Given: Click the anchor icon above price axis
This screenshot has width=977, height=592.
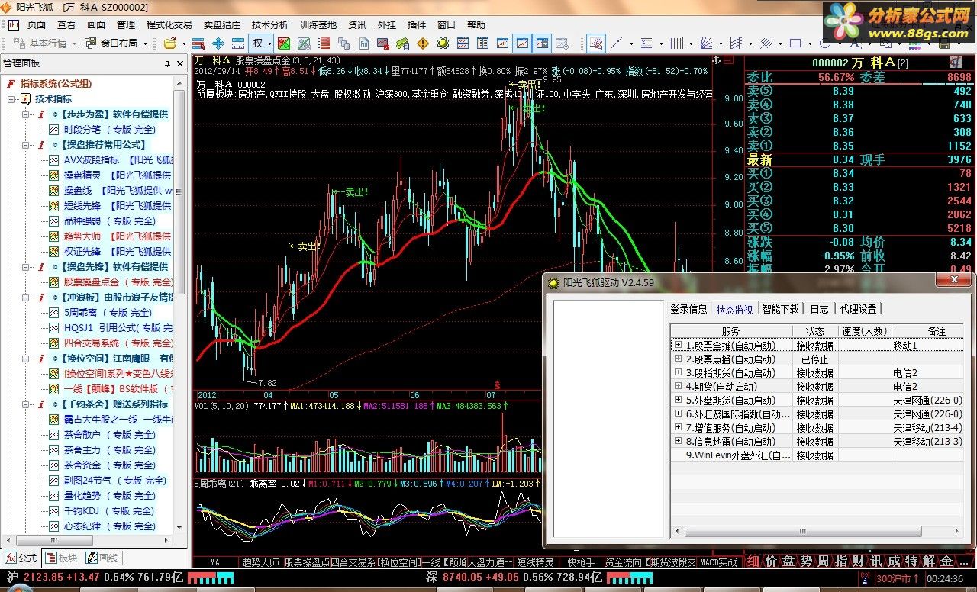Looking at the screenshot, I should tap(716, 60).
